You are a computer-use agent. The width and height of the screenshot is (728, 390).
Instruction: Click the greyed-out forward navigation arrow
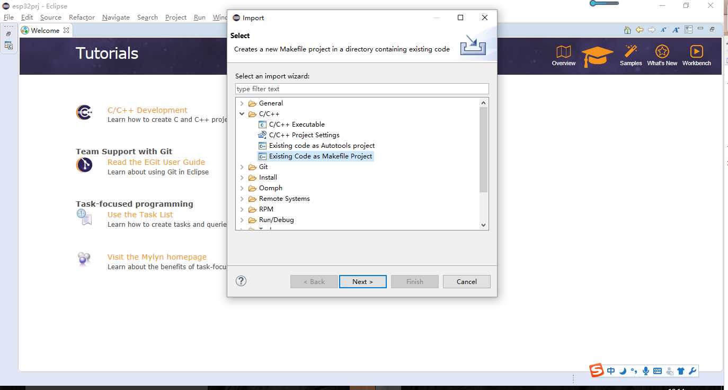pos(652,30)
